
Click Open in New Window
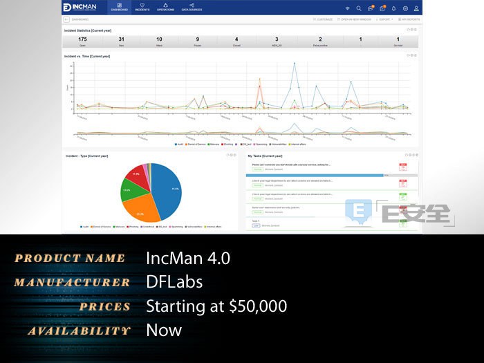pos(354,19)
